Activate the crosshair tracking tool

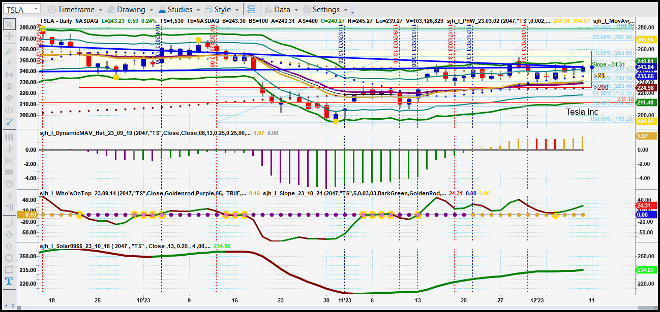point(9,36)
